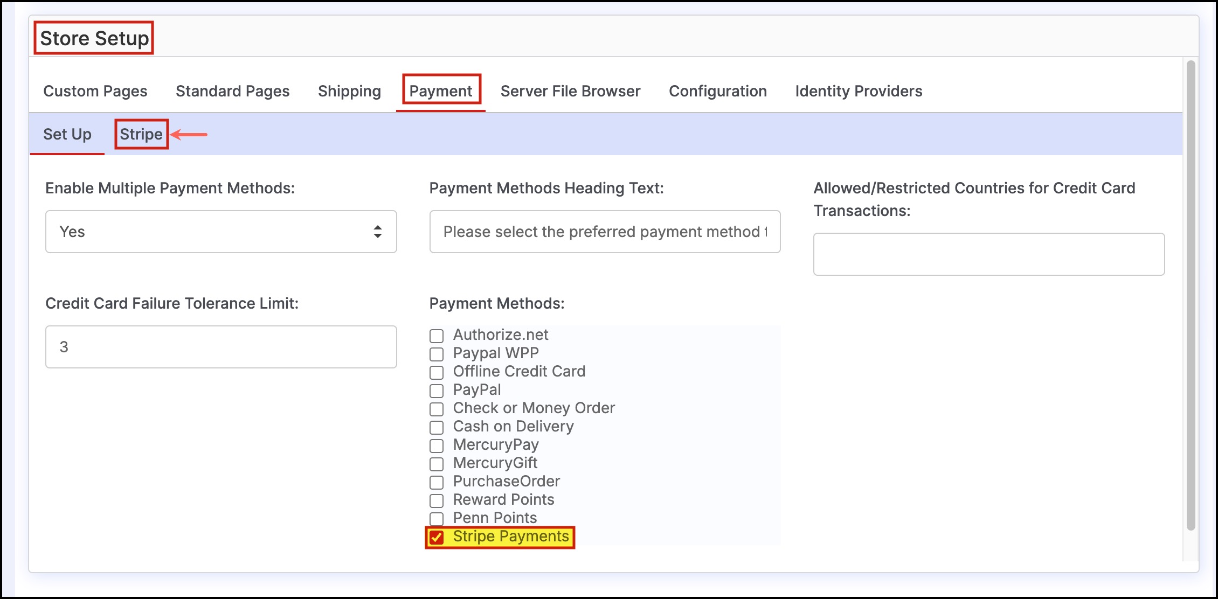The image size is (1218, 599).
Task: Open Server File Browser tab
Action: 570,91
